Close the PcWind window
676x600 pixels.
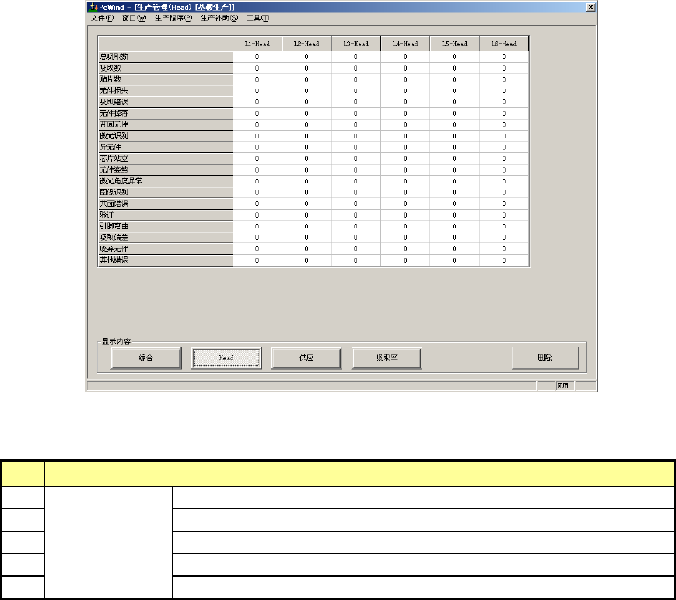[x=590, y=7]
